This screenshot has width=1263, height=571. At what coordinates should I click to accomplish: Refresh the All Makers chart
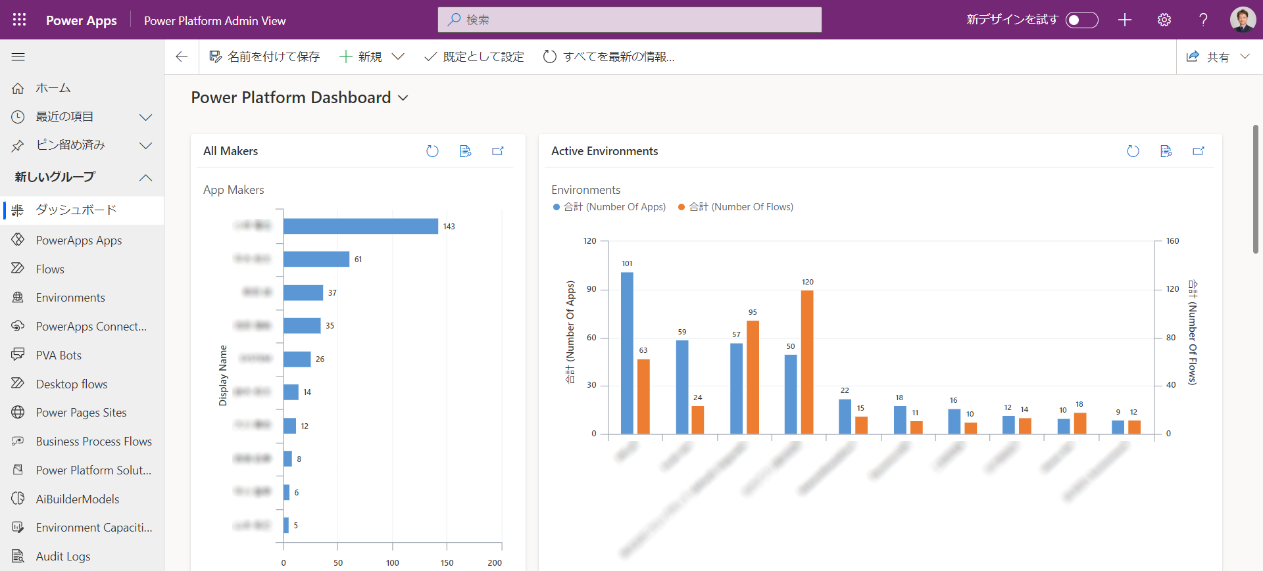tap(432, 151)
